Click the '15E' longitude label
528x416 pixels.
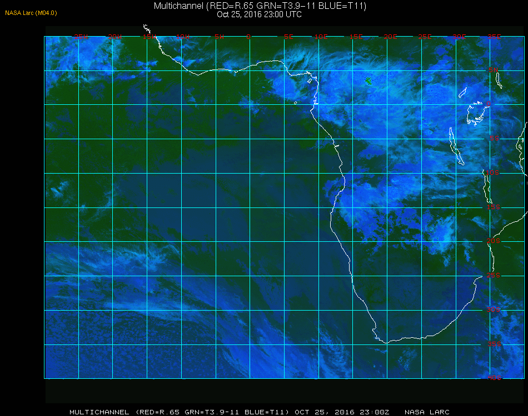click(356, 37)
